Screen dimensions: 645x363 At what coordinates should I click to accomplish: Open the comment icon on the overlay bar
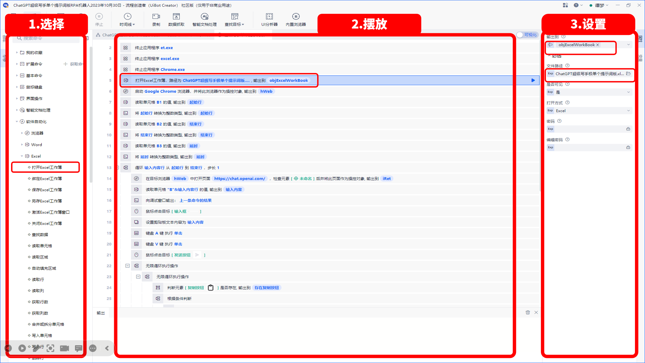79,348
